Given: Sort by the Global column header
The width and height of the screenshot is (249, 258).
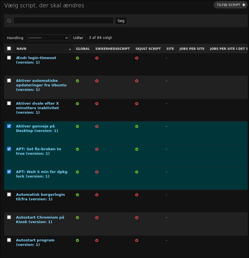Looking at the screenshot, I should [83, 49].
